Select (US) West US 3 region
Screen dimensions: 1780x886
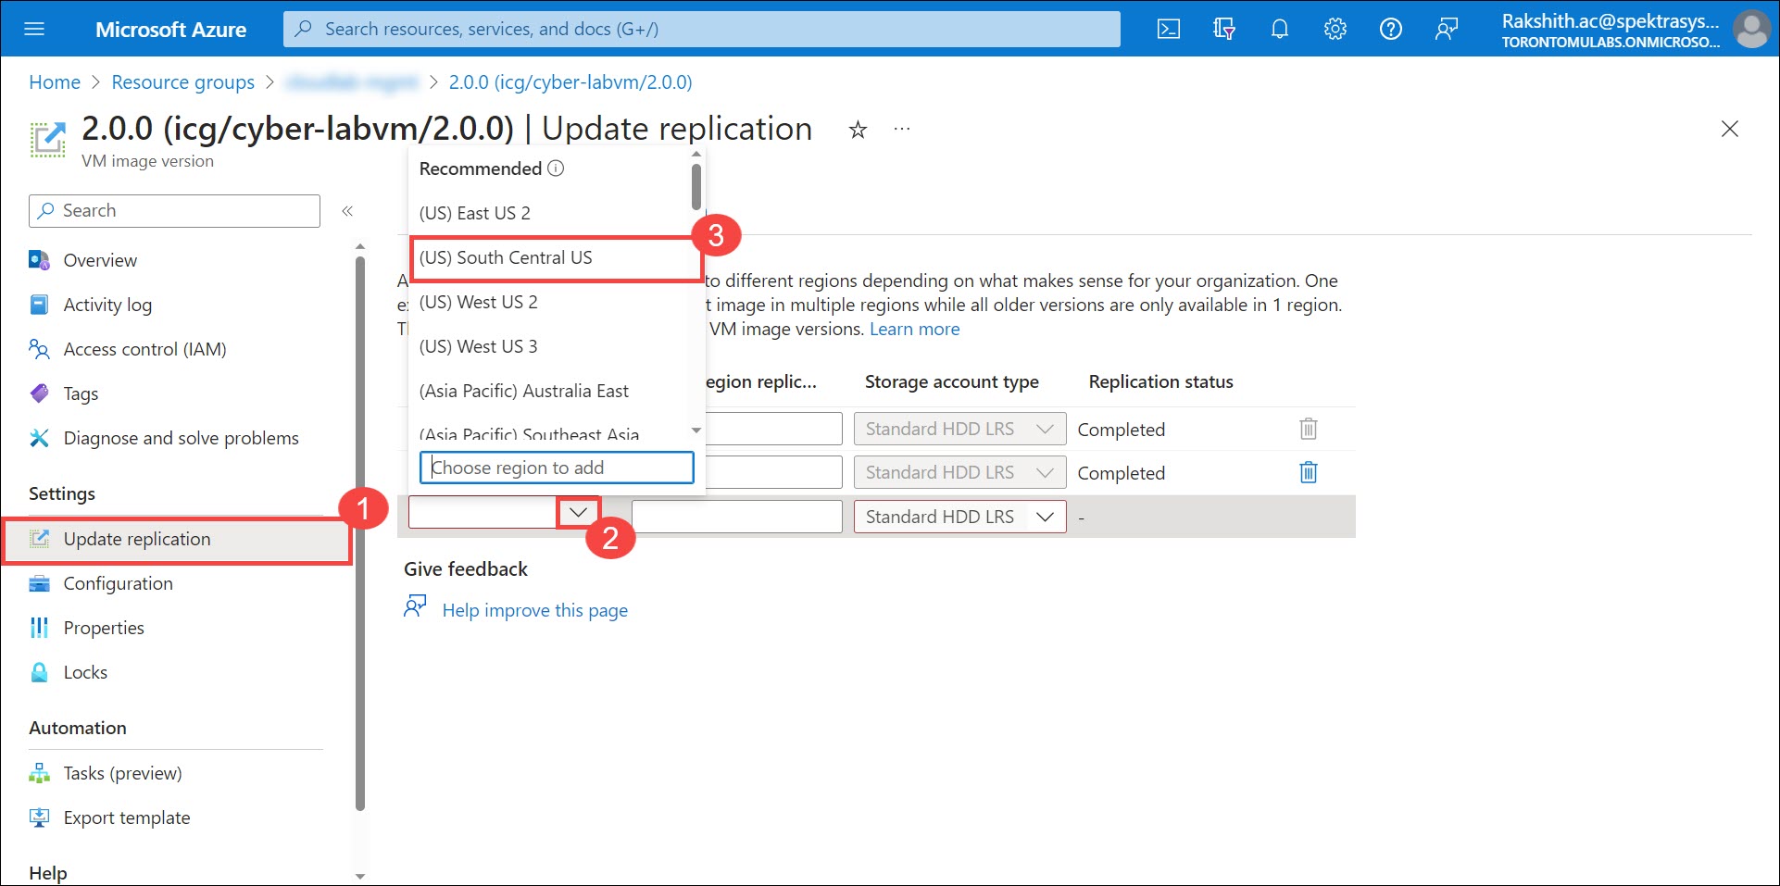click(x=552, y=346)
